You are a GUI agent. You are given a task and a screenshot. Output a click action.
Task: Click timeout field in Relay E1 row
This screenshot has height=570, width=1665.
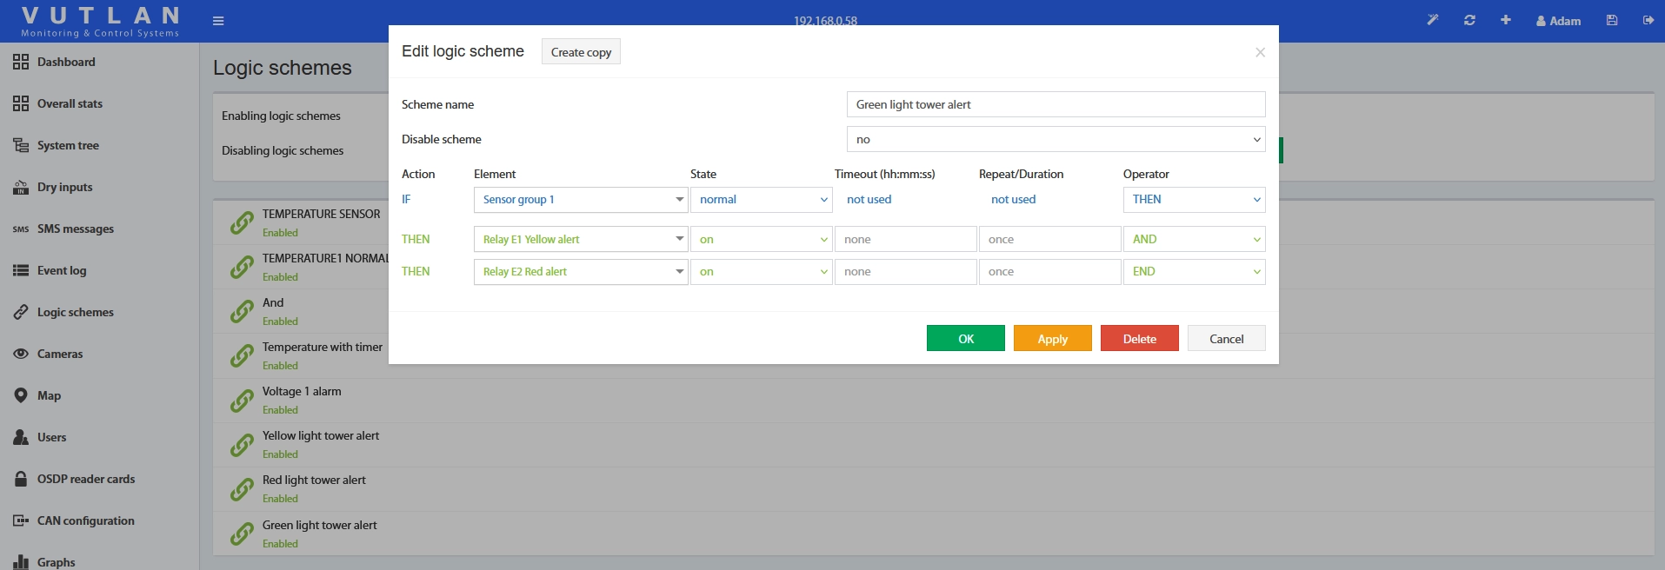[905, 240]
